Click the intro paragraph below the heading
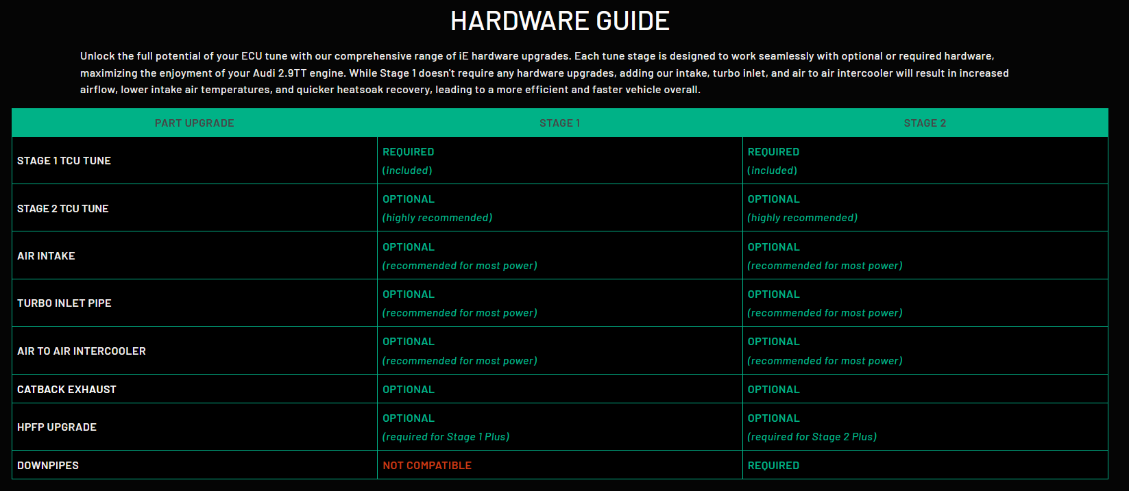 (544, 73)
